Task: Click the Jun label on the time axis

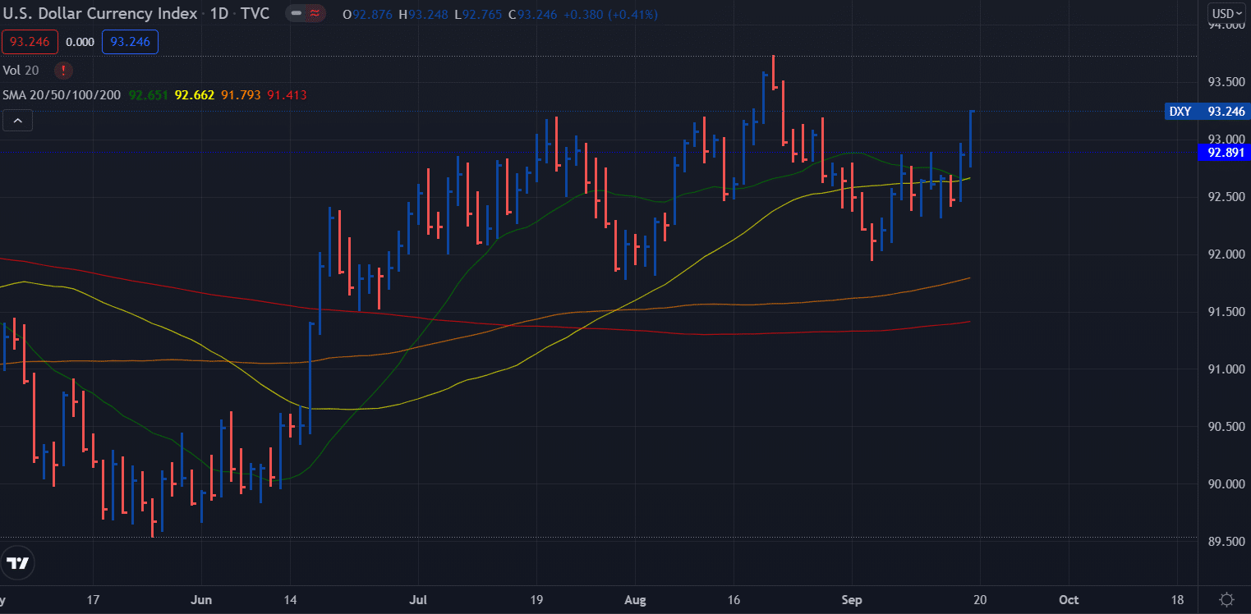Action: 201,600
